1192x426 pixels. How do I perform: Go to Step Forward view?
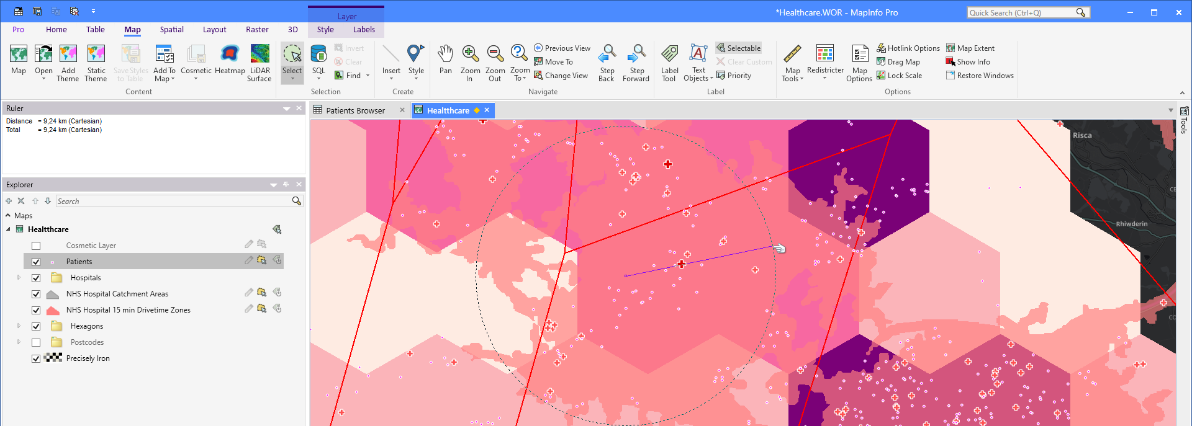636,63
